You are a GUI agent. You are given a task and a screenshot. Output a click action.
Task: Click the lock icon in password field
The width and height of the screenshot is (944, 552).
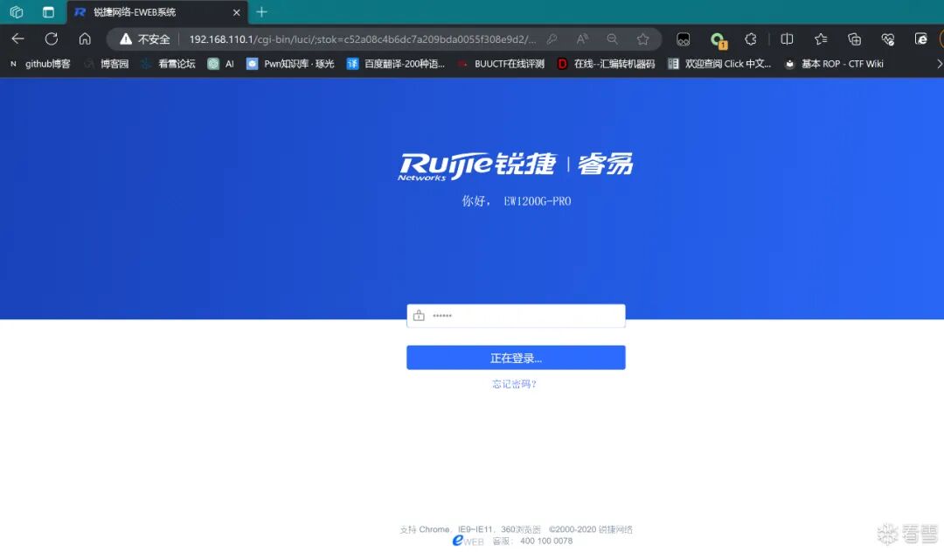click(419, 316)
